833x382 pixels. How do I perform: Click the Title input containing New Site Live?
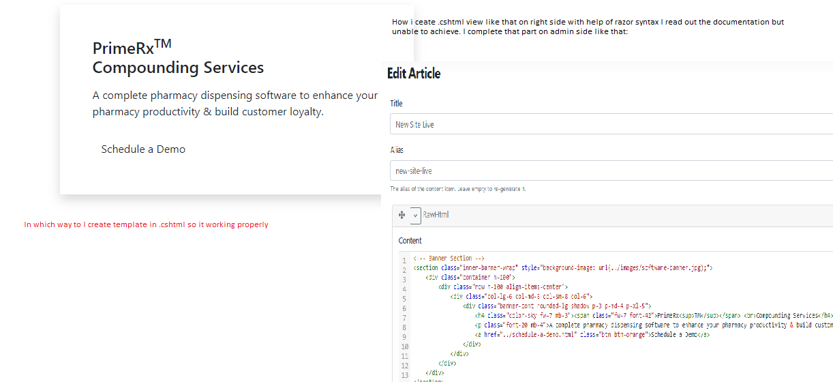(611, 124)
